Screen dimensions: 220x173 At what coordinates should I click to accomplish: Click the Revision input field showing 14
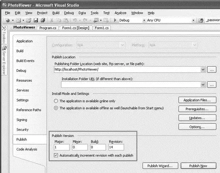click(x=116, y=147)
